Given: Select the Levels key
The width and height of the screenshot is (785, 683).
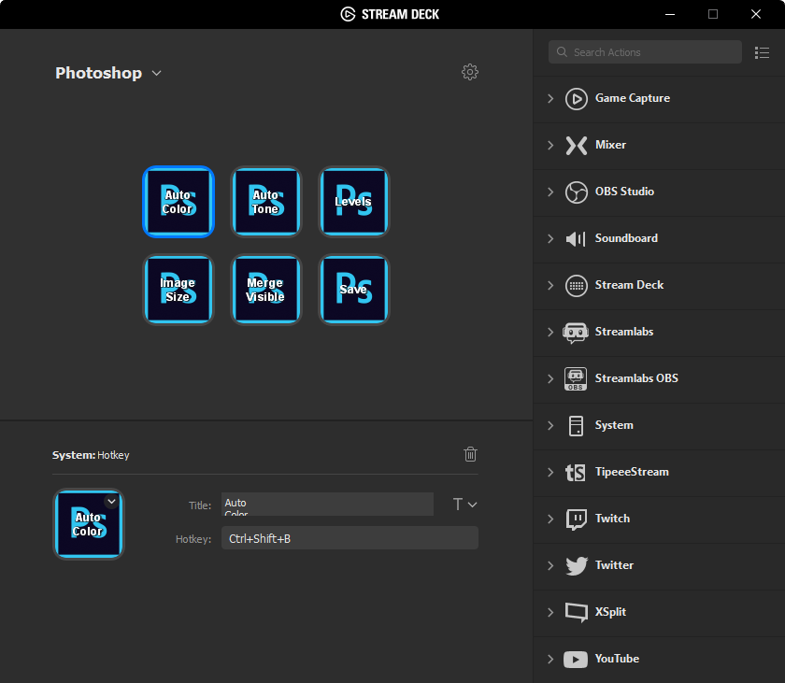Looking at the screenshot, I should point(354,202).
